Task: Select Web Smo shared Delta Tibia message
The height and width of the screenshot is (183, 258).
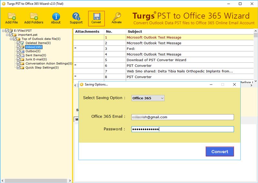Action: [x=164, y=71]
